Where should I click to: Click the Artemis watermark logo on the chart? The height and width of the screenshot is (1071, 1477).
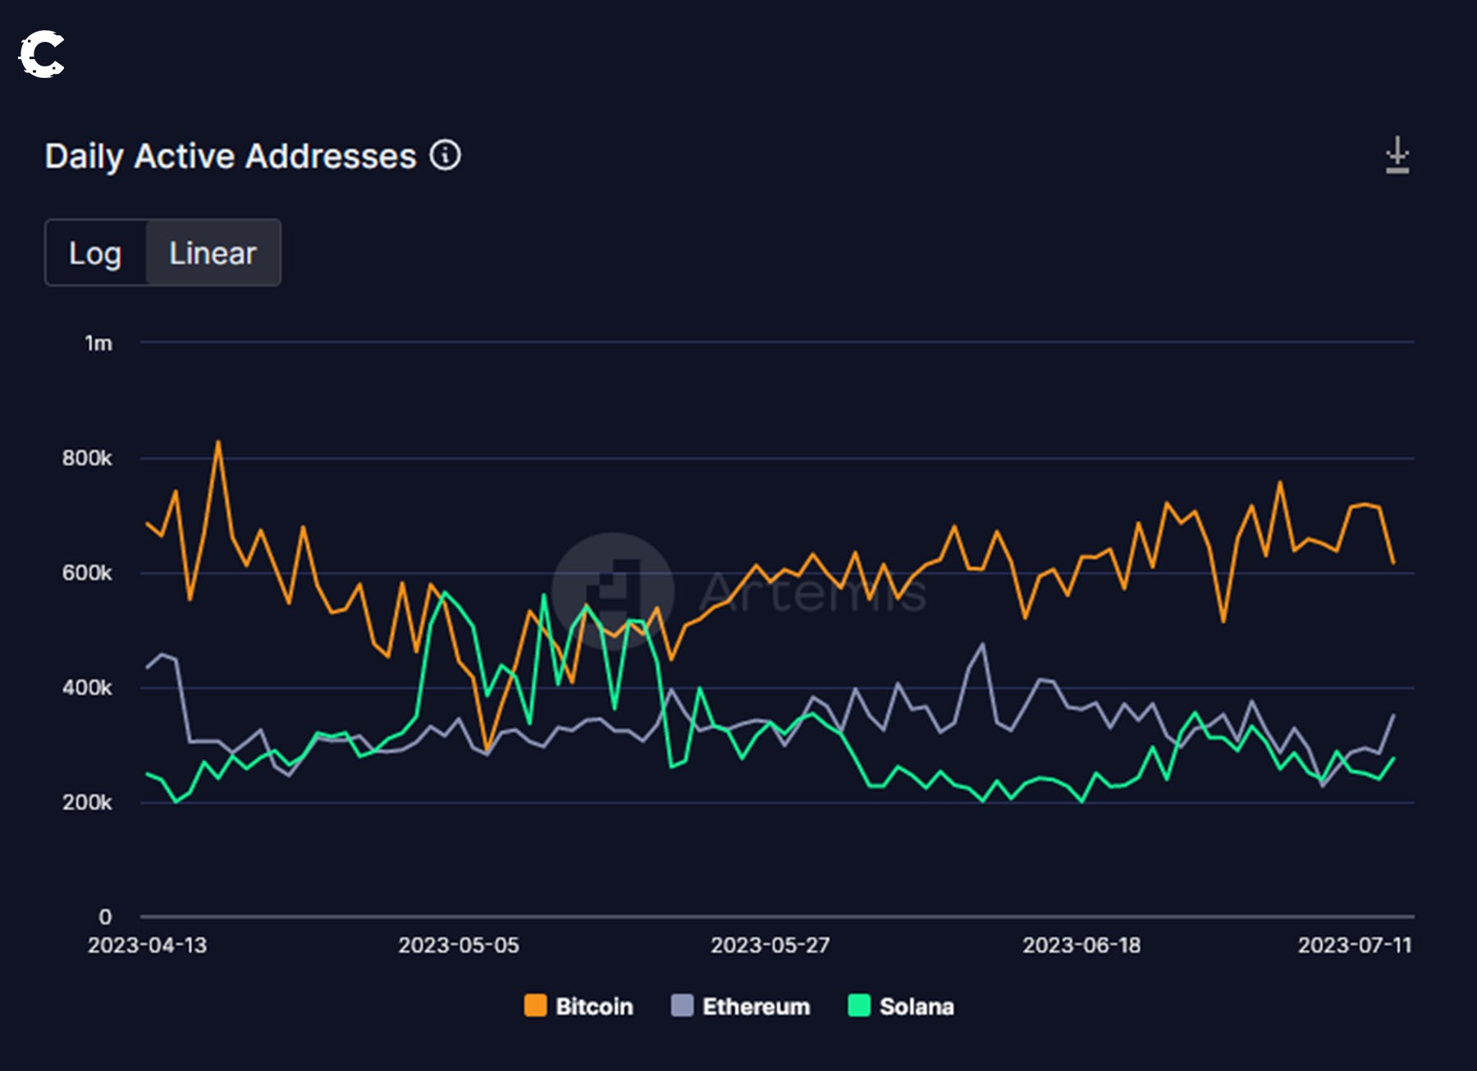(613, 592)
